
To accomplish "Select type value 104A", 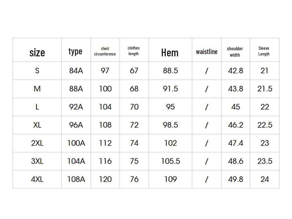I will [x=76, y=161].
